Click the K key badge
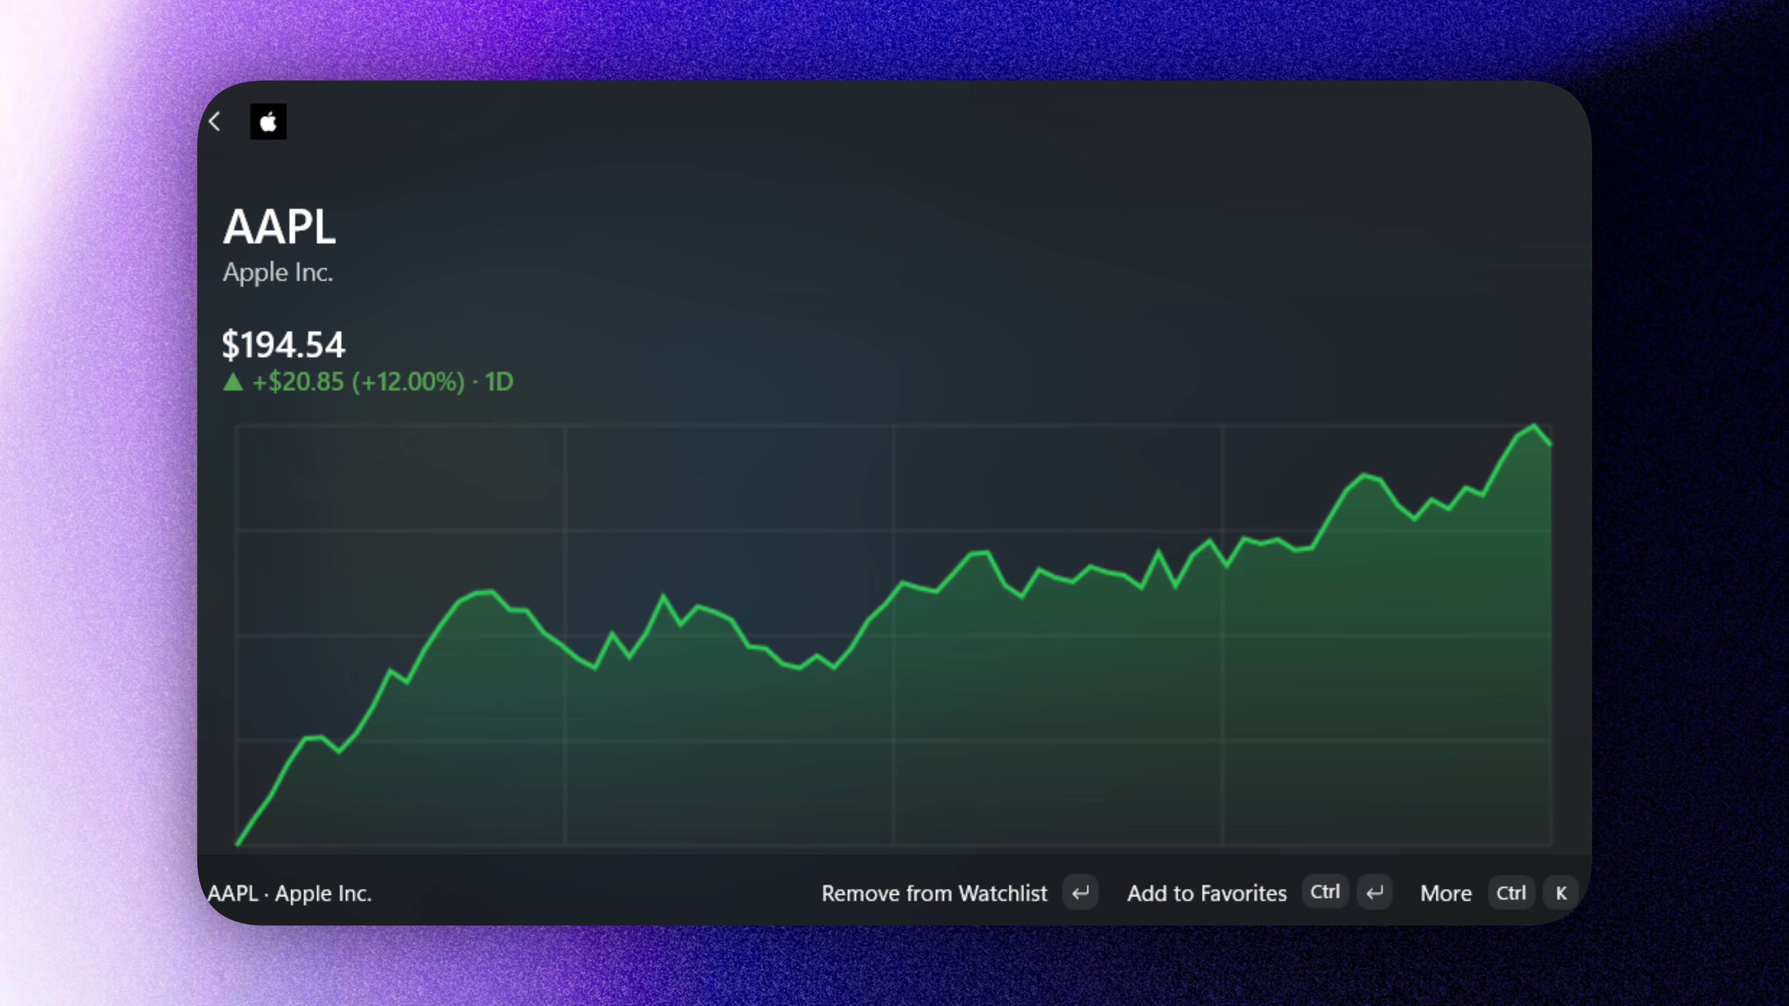The image size is (1789, 1006). (x=1561, y=893)
